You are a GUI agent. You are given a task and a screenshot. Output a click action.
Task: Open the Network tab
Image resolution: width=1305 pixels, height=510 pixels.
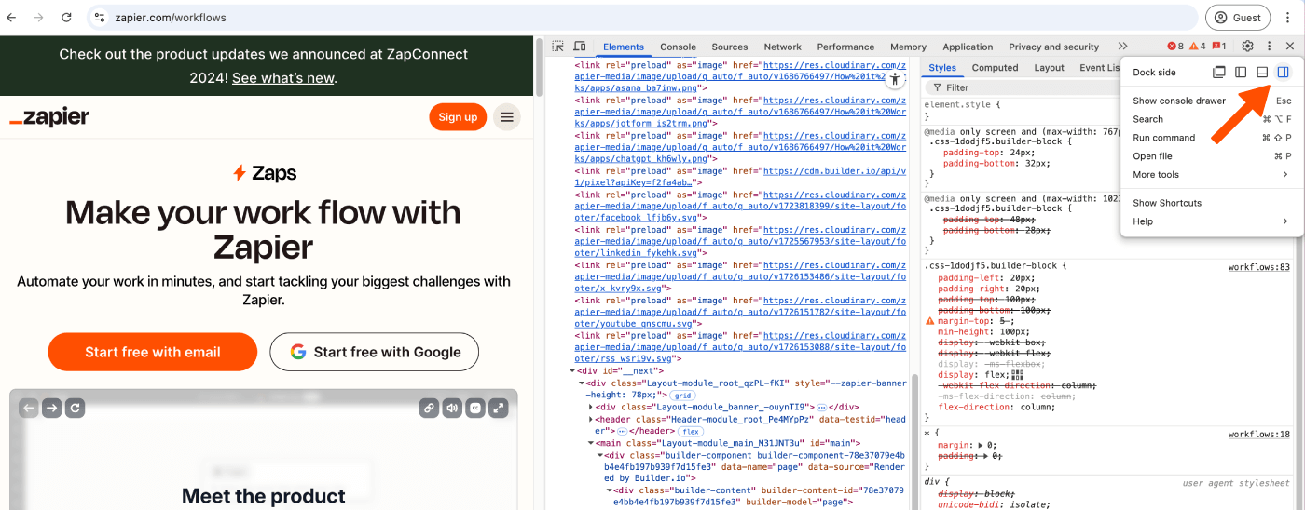coord(783,47)
